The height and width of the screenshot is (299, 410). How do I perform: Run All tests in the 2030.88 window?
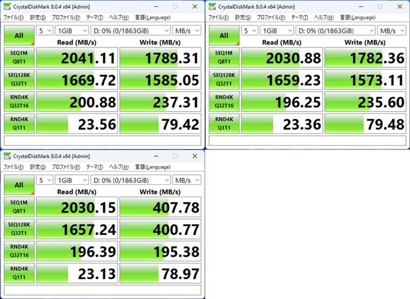tap(224, 36)
